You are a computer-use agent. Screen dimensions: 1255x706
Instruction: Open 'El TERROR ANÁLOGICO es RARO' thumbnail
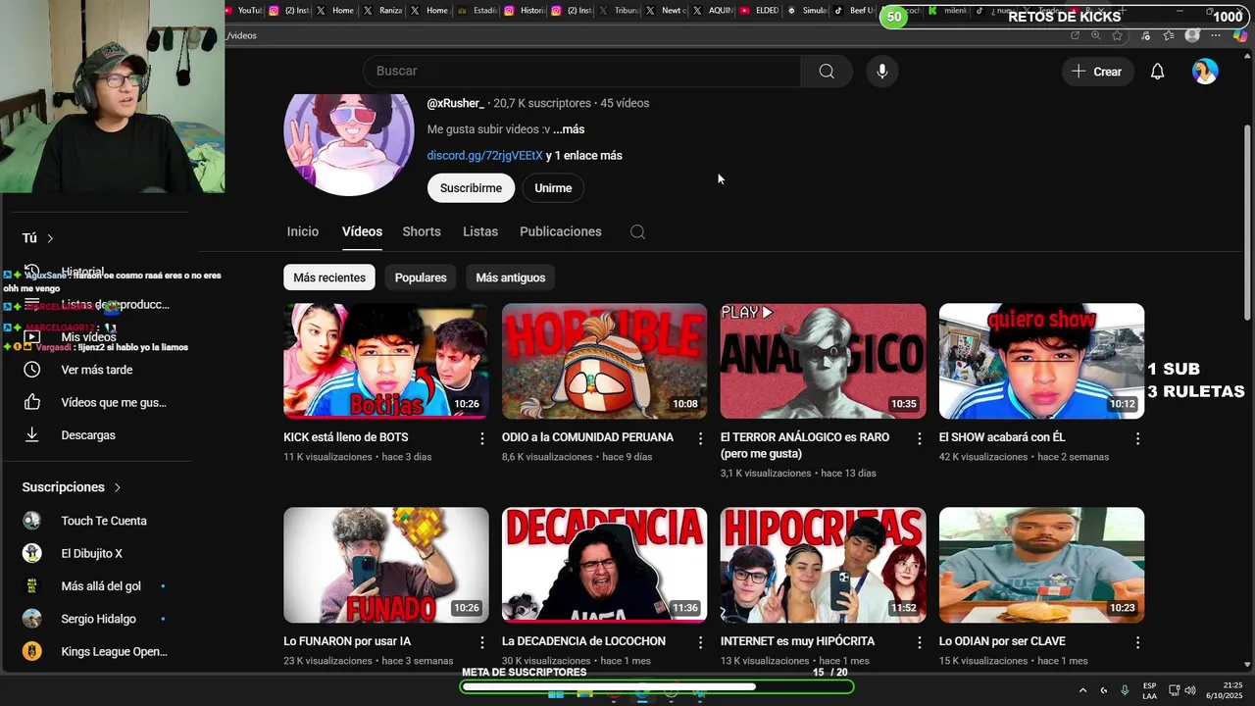[824, 361]
